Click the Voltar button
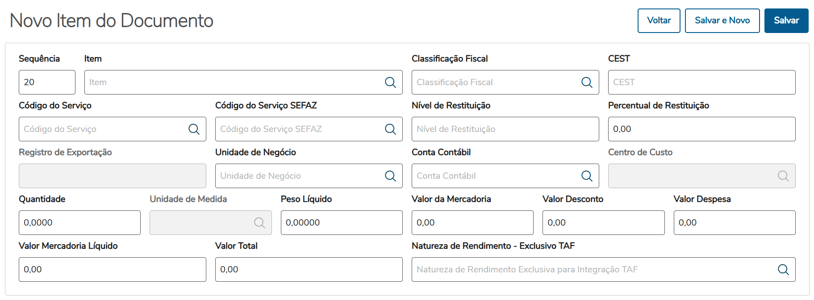Screen dimensions: 814x300 click(x=659, y=21)
